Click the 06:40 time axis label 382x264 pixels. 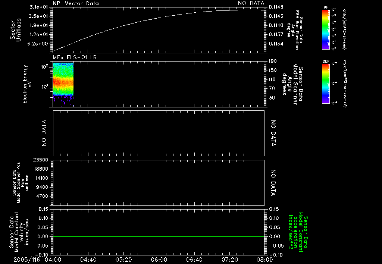pyautogui.click(x=194, y=260)
